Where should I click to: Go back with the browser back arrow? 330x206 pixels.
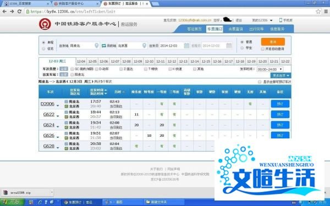pos(4,12)
